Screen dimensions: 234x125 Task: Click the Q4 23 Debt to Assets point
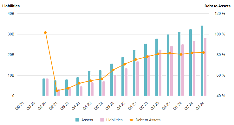(x=170, y=53)
